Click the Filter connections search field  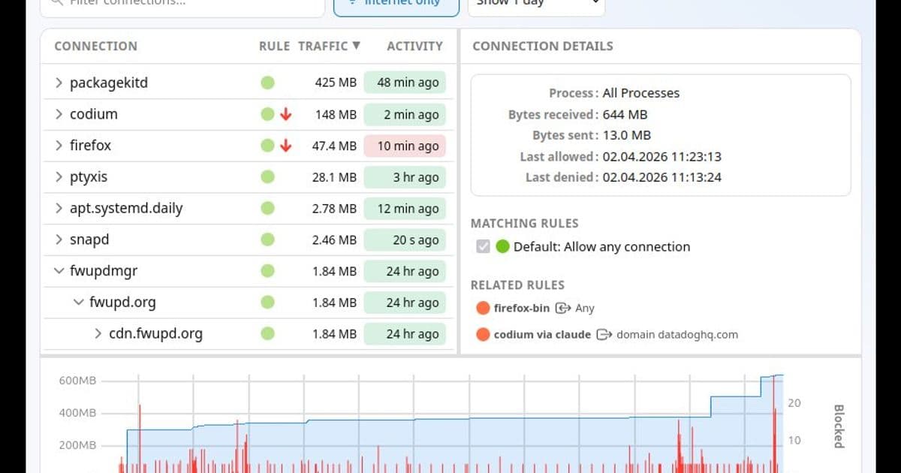(x=180, y=3)
